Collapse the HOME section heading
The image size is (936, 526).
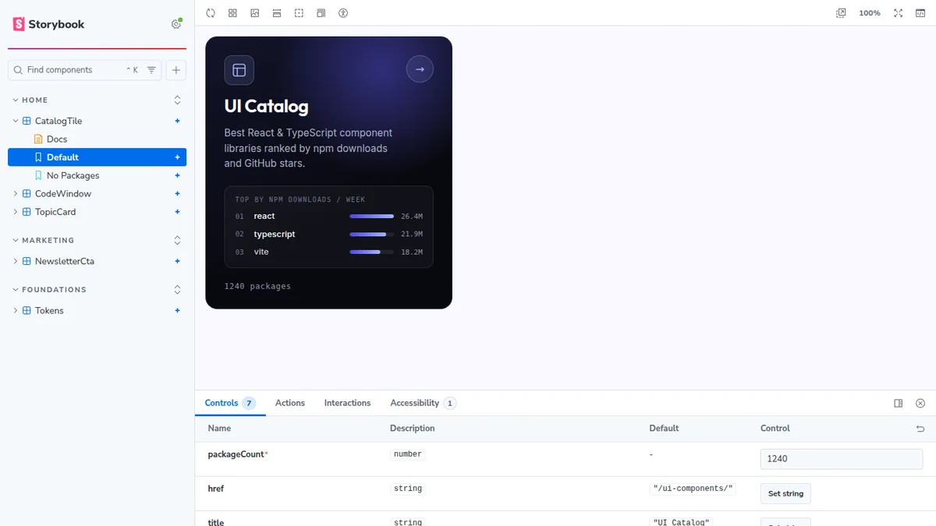(31, 100)
